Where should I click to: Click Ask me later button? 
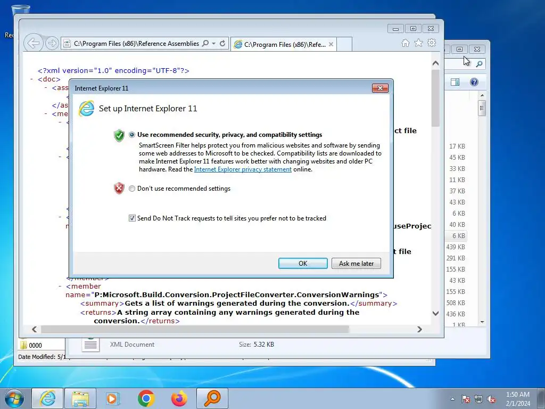pos(356,263)
